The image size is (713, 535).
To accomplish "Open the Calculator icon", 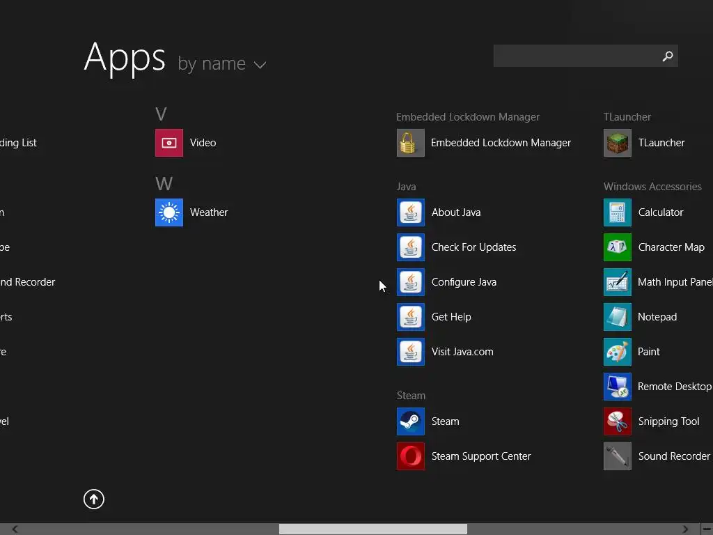I will pyautogui.click(x=618, y=212).
